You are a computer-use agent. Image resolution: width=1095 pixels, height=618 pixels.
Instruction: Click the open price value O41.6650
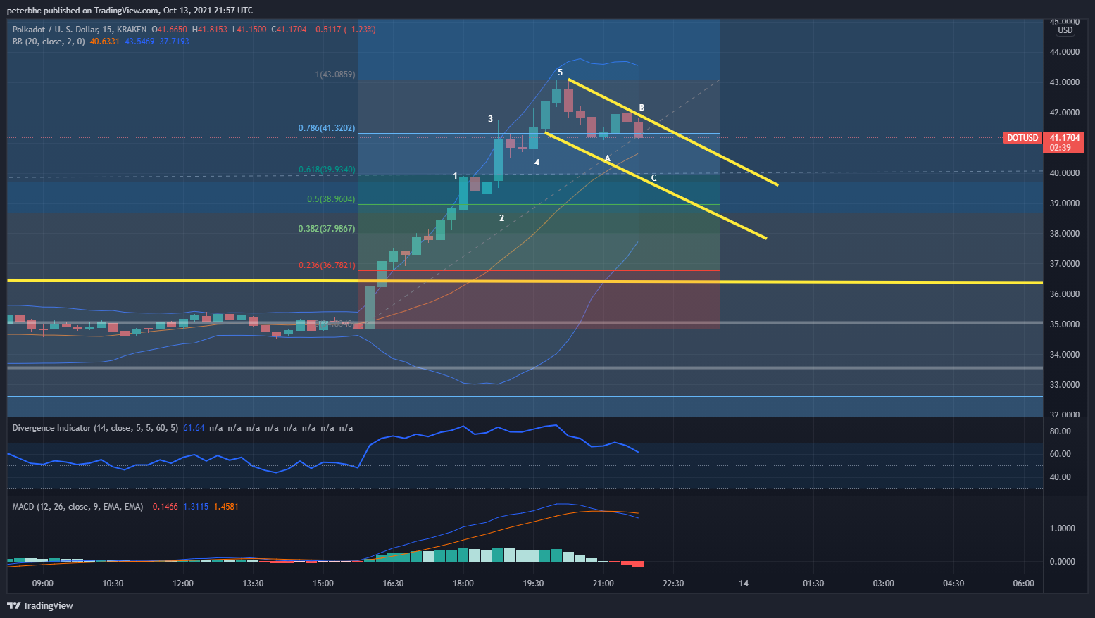point(169,30)
